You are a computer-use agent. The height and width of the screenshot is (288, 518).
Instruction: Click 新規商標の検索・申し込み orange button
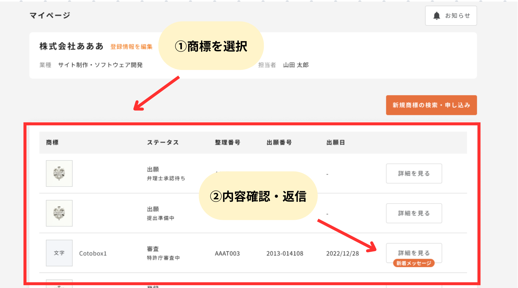point(431,105)
